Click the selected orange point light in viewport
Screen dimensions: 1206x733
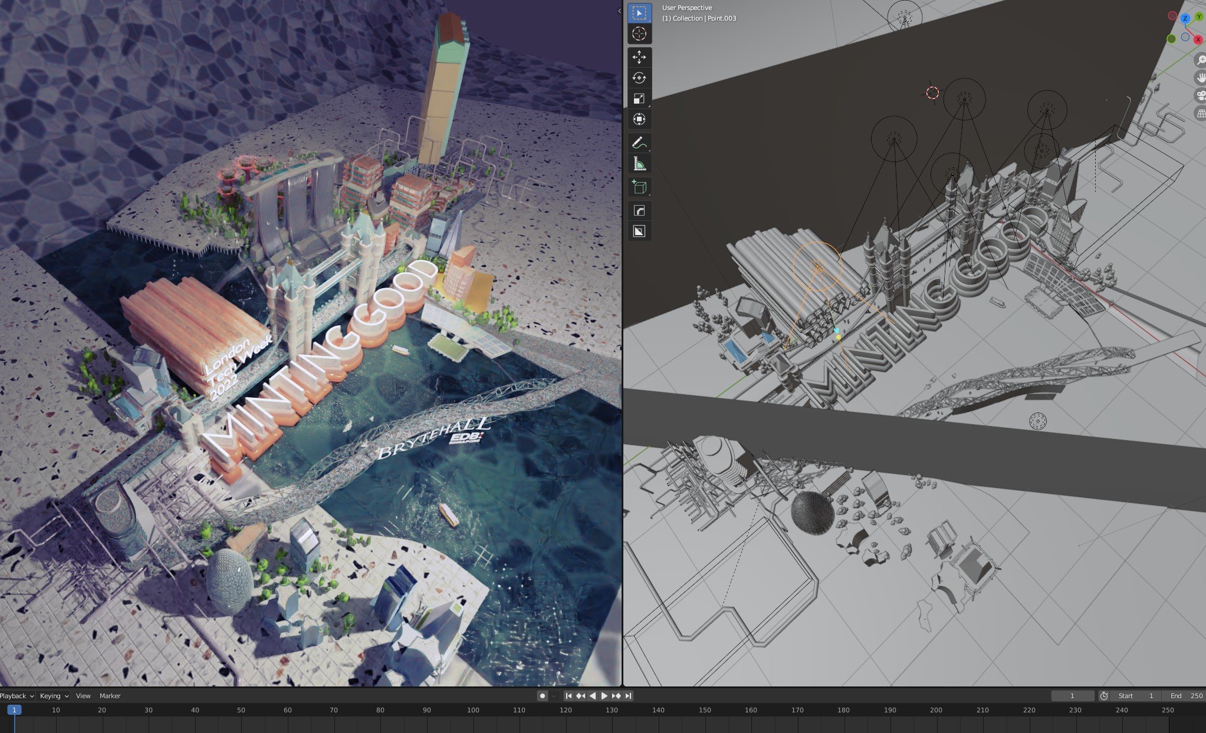pos(818,266)
